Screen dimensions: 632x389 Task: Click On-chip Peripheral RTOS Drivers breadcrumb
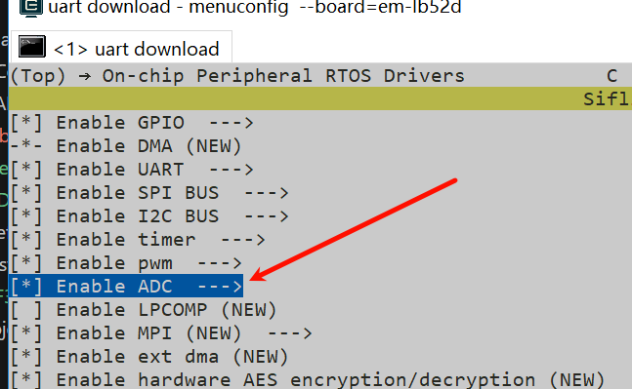click(283, 76)
